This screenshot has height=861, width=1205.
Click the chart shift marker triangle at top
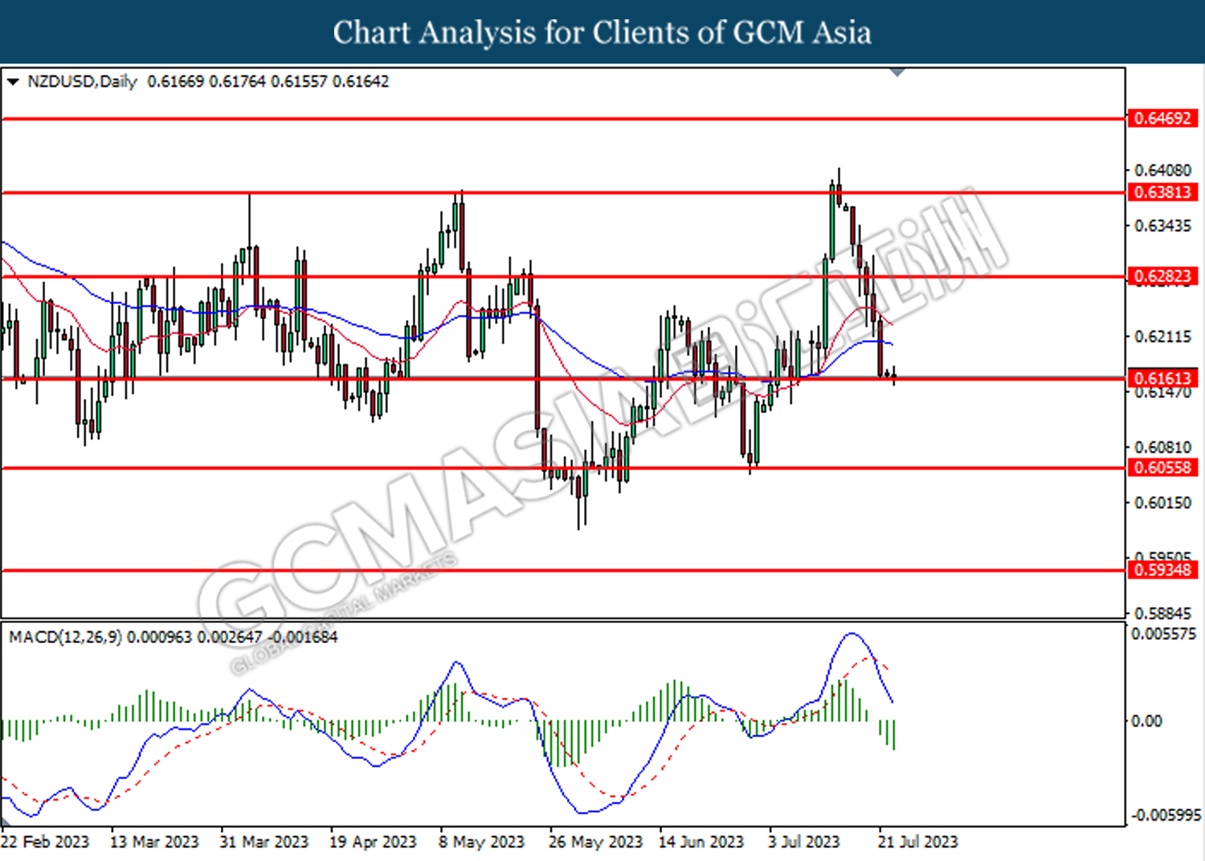click(x=898, y=72)
